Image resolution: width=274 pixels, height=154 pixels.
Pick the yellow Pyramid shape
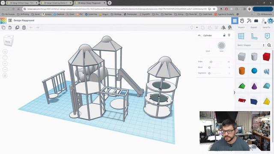[x=266, y=101]
